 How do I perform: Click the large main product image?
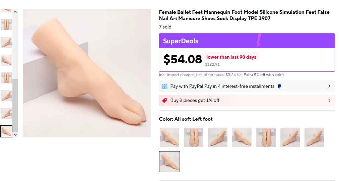click(x=87, y=73)
